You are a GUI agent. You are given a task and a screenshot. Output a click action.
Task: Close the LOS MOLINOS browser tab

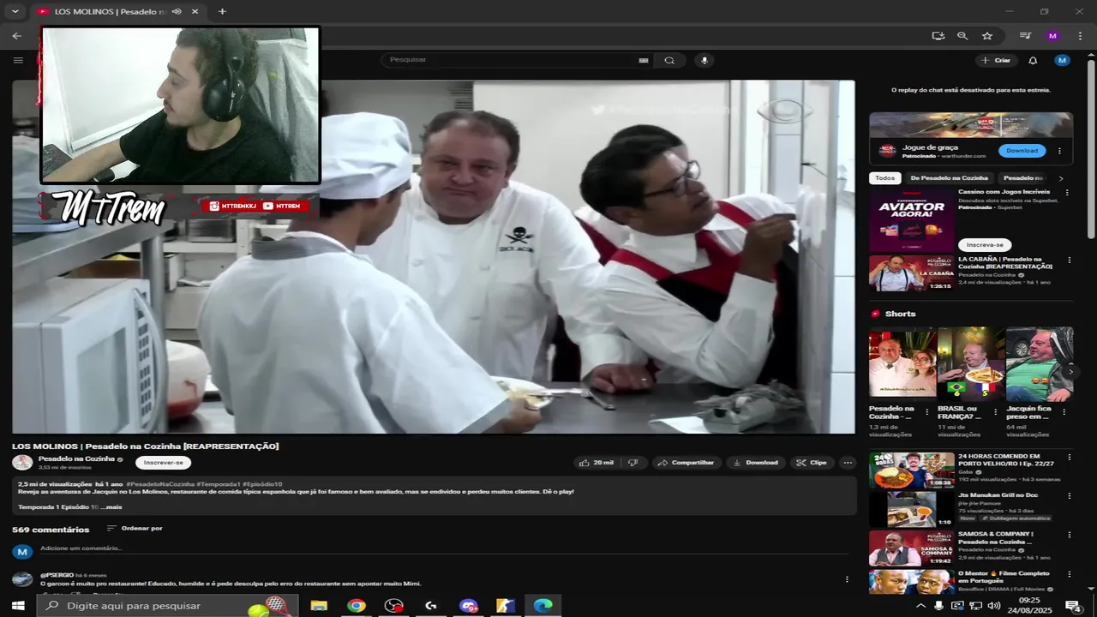(x=195, y=12)
